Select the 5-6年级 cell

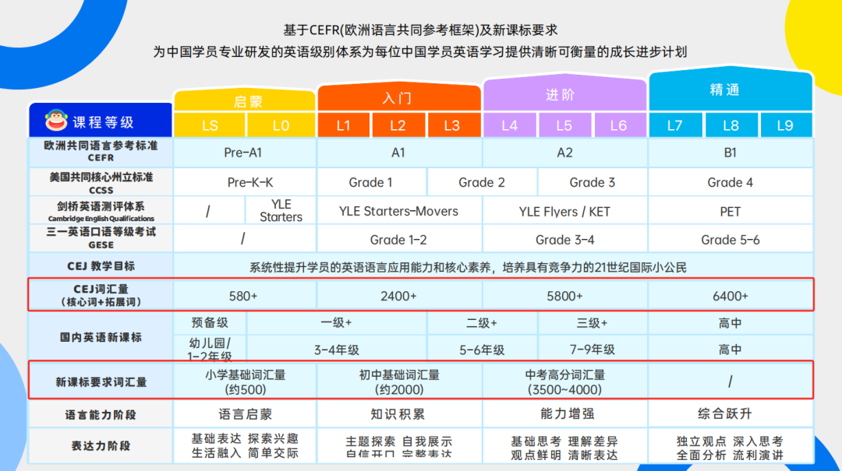coord(482,350)
